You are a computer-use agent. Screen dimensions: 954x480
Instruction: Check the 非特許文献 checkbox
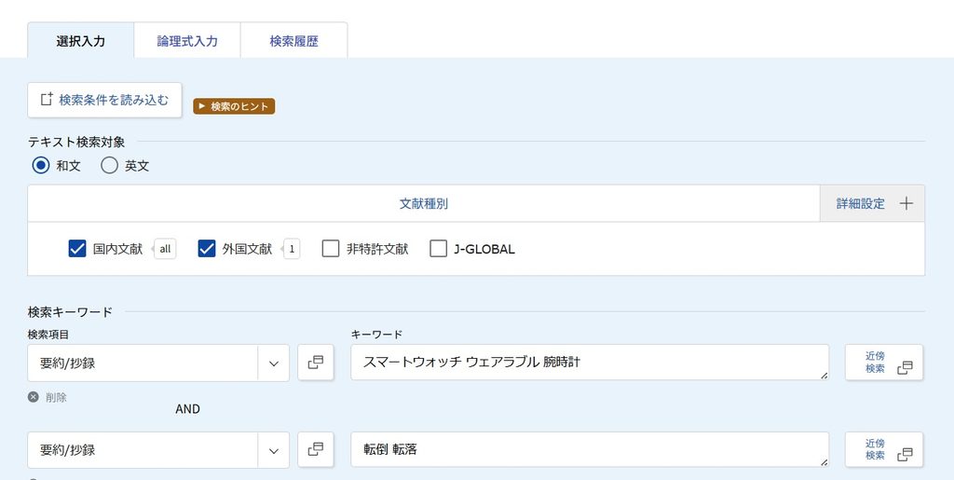tap(331, 249)
